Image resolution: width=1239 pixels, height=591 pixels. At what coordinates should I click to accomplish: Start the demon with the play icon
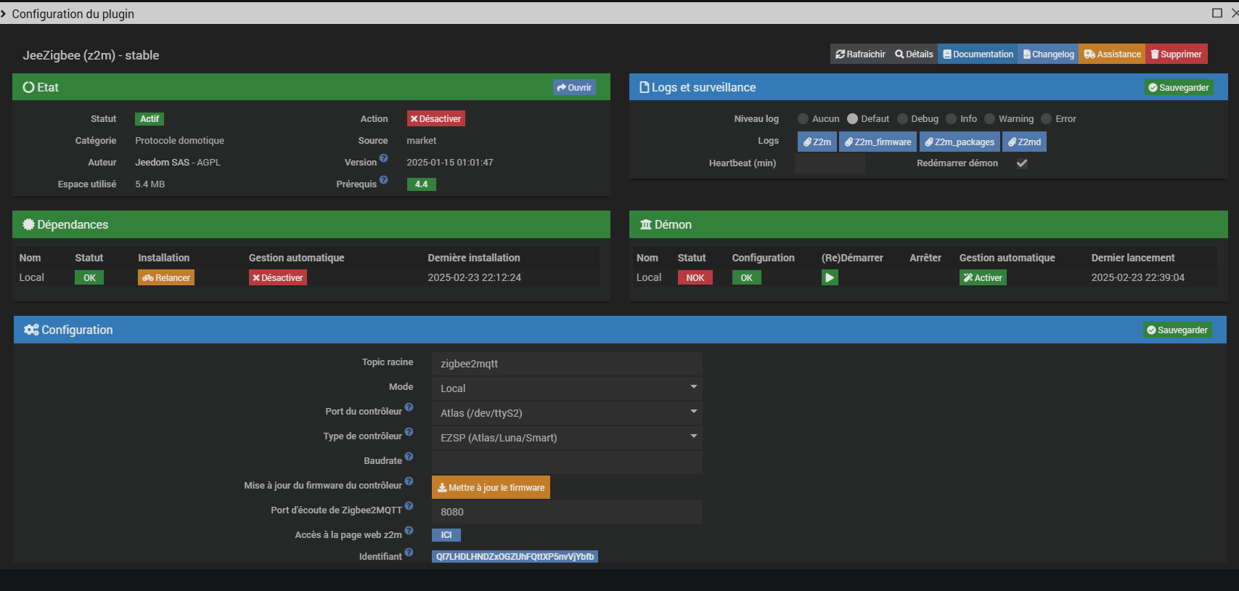tap(829, 277)
